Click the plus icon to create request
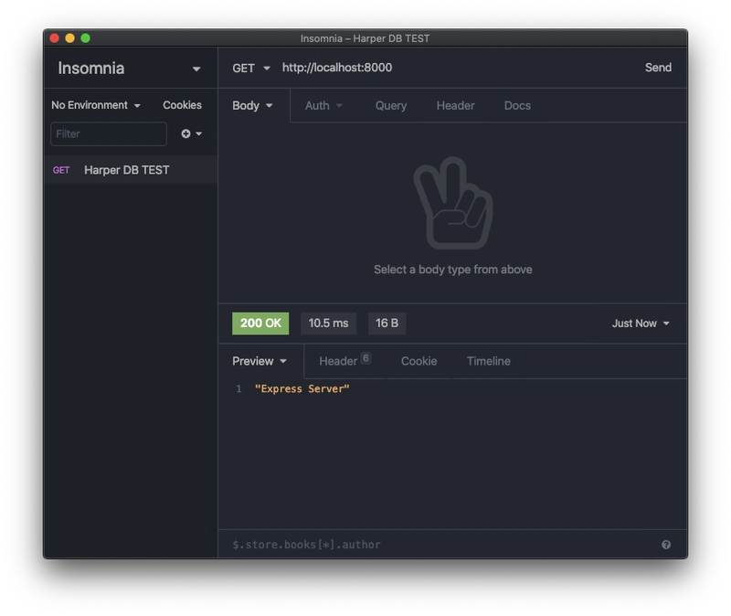 tap(186, 133)
